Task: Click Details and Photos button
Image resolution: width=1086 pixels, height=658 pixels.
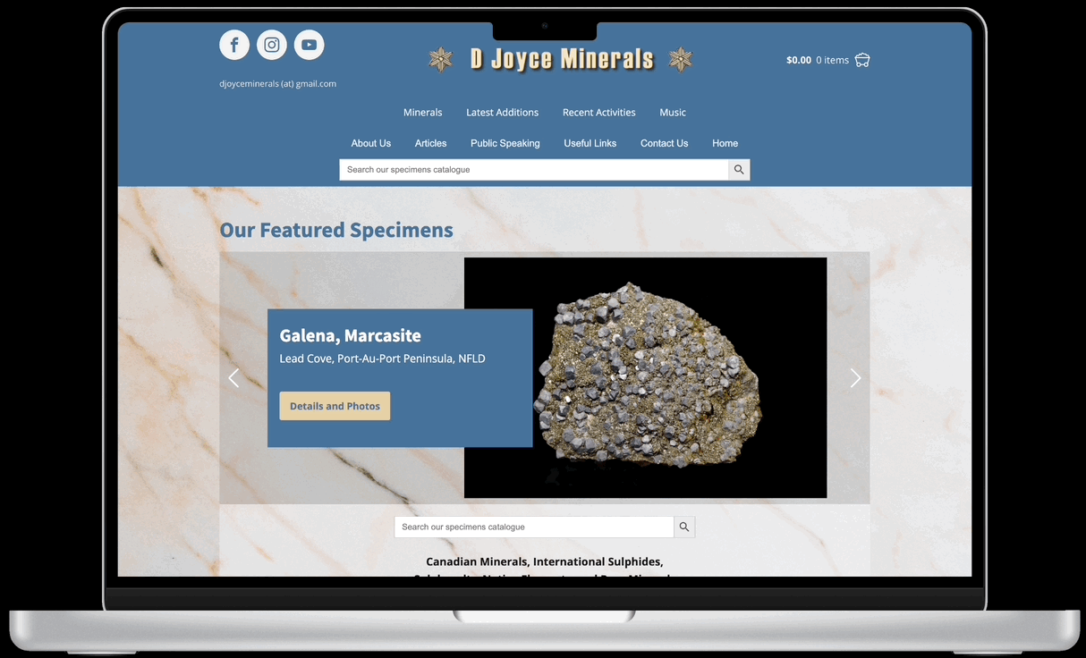Action: click(335, 406)
